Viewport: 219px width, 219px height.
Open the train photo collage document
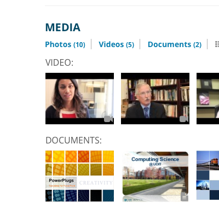[x=208, y=175]
